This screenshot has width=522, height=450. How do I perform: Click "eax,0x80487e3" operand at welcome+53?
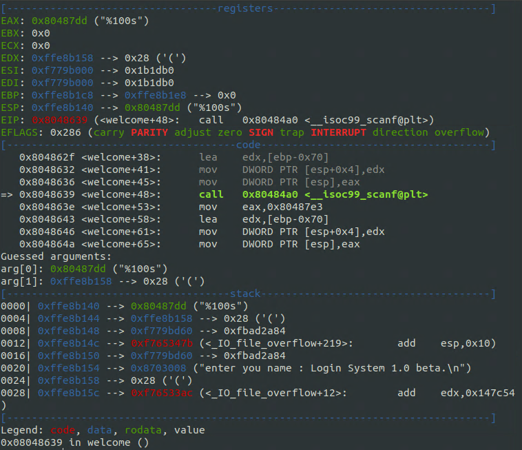click(x=282, y=207)
